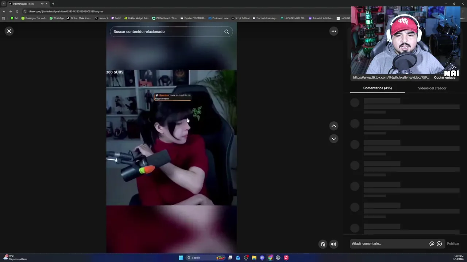Open a new browser tab

click(x=53, y=4)
